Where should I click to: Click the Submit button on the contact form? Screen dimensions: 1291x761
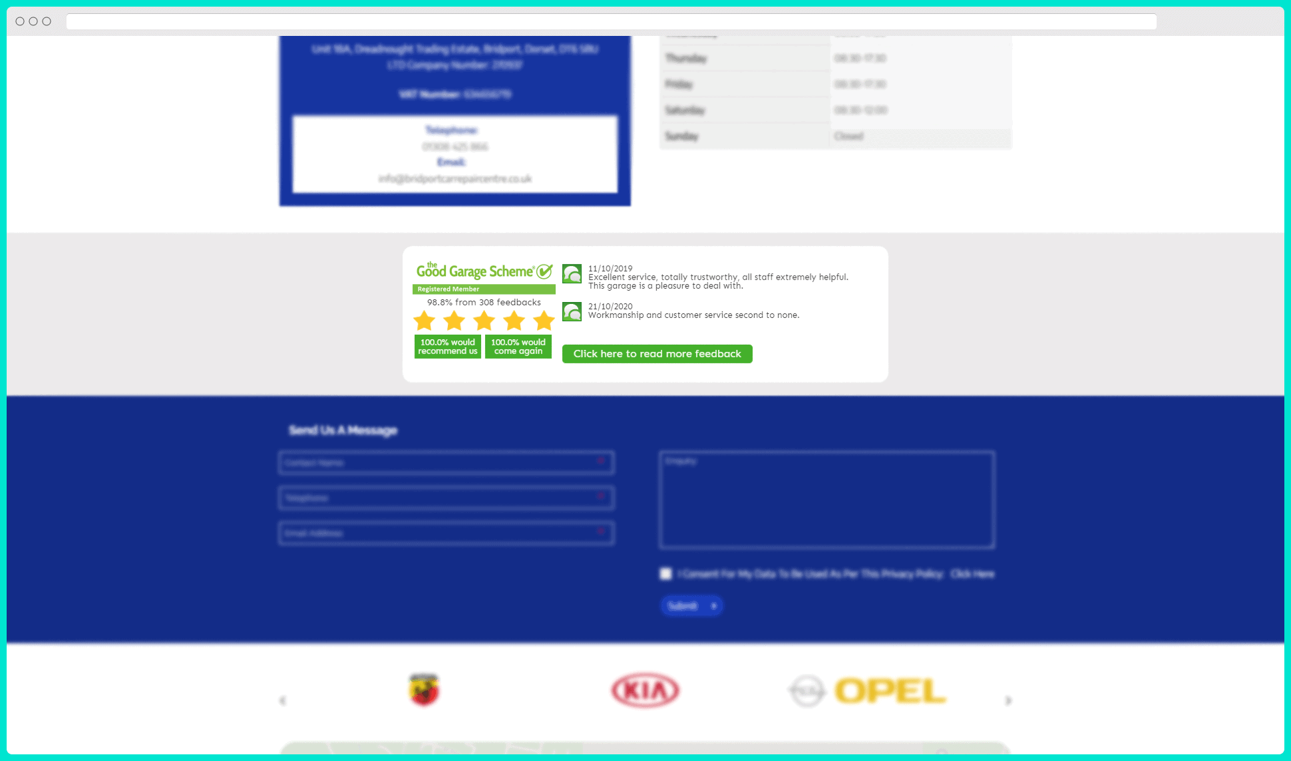click(x=690, y=605)
